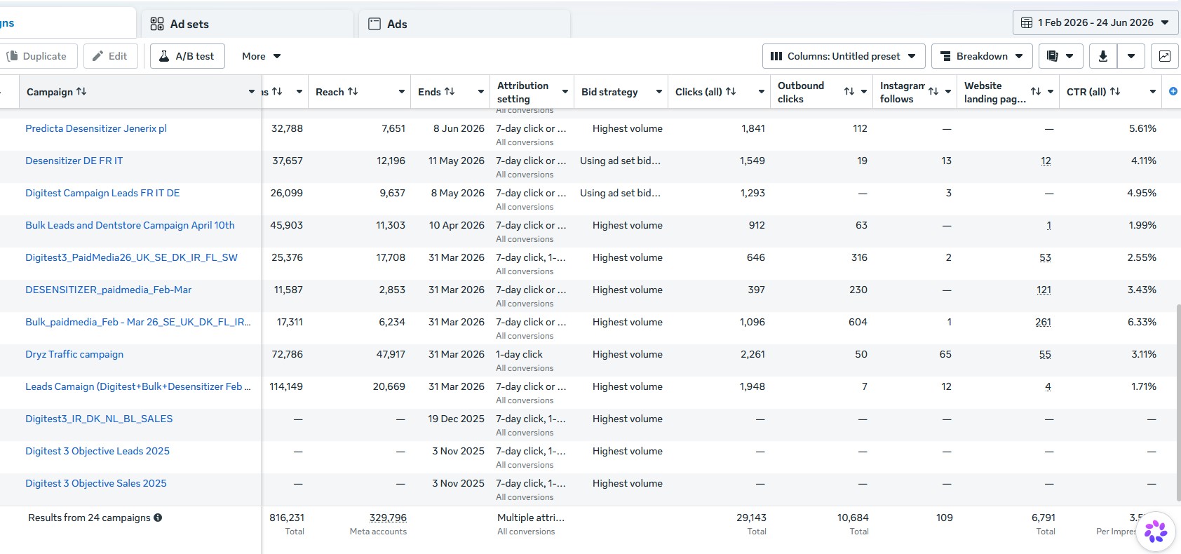
Task: Click landing page views value 121
Action: [1044, 290]
